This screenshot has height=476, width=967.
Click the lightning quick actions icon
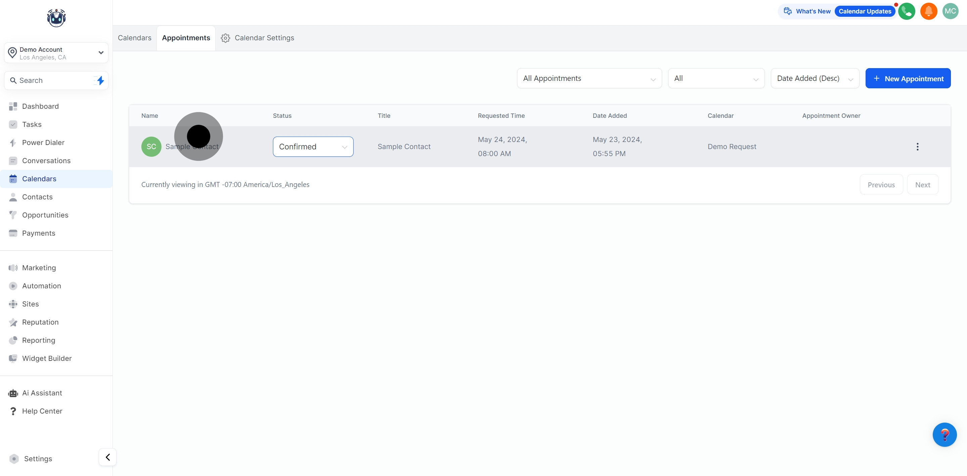[x=100, y=80]
